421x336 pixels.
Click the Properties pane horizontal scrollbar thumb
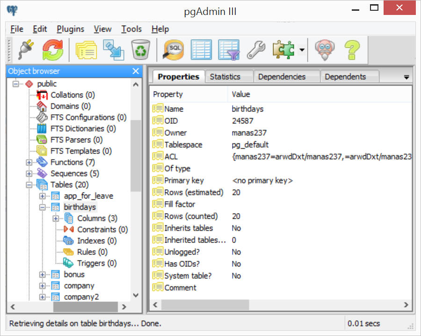[205, 305]
